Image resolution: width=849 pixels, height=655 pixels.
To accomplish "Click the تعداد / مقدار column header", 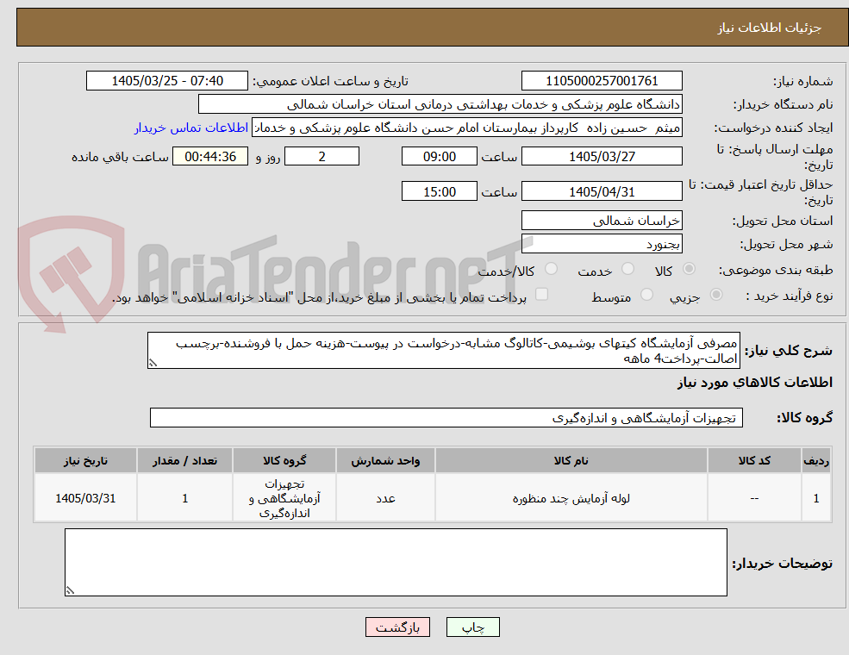I will [x=184, y=461].
